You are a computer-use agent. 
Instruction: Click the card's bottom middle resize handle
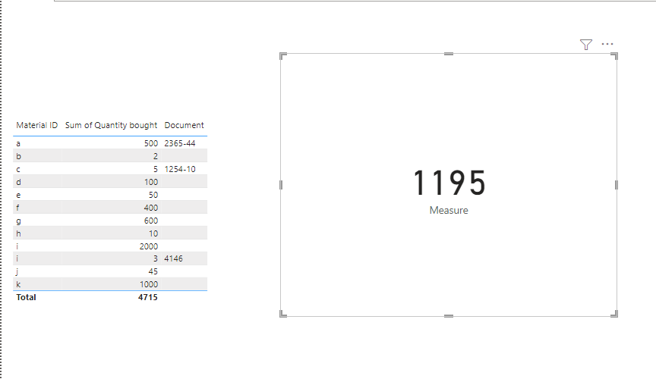point(449,316)
